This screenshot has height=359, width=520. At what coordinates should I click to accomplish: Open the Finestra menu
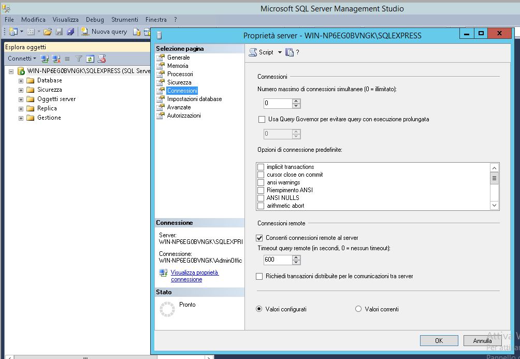coord(156,20)
